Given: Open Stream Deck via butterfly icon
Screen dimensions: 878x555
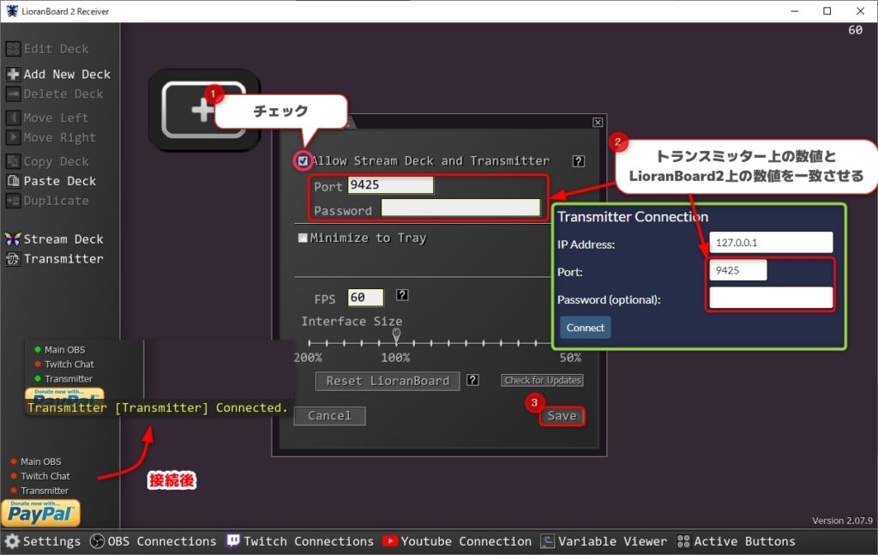Looking at the screenshot, I should pos(13,239).
